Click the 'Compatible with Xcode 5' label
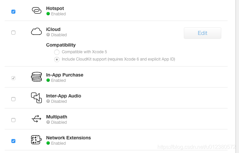Image resolution: width=239 pixels, height=153 pixels. point(84,52)
